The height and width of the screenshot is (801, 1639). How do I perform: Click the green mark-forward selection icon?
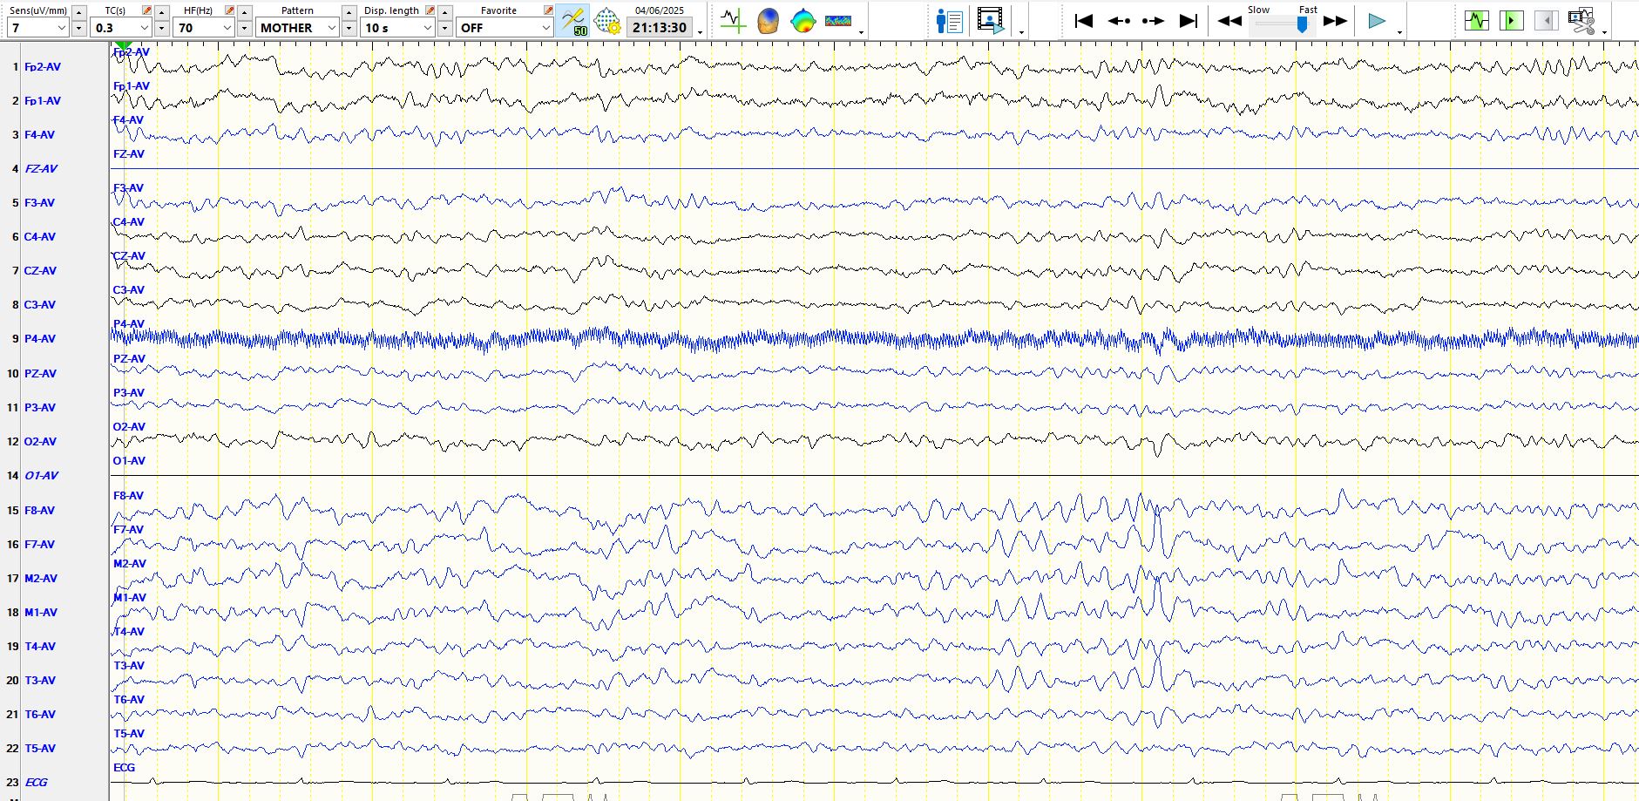(1512, 21)
